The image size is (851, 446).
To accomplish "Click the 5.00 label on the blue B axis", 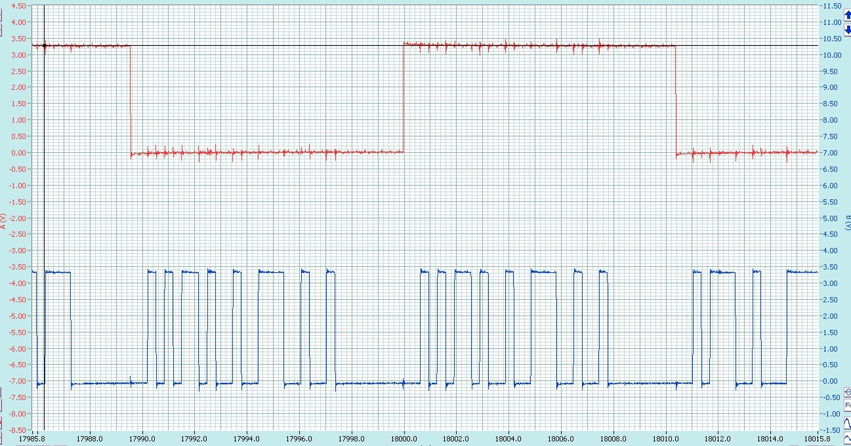I will click(832, 218).
